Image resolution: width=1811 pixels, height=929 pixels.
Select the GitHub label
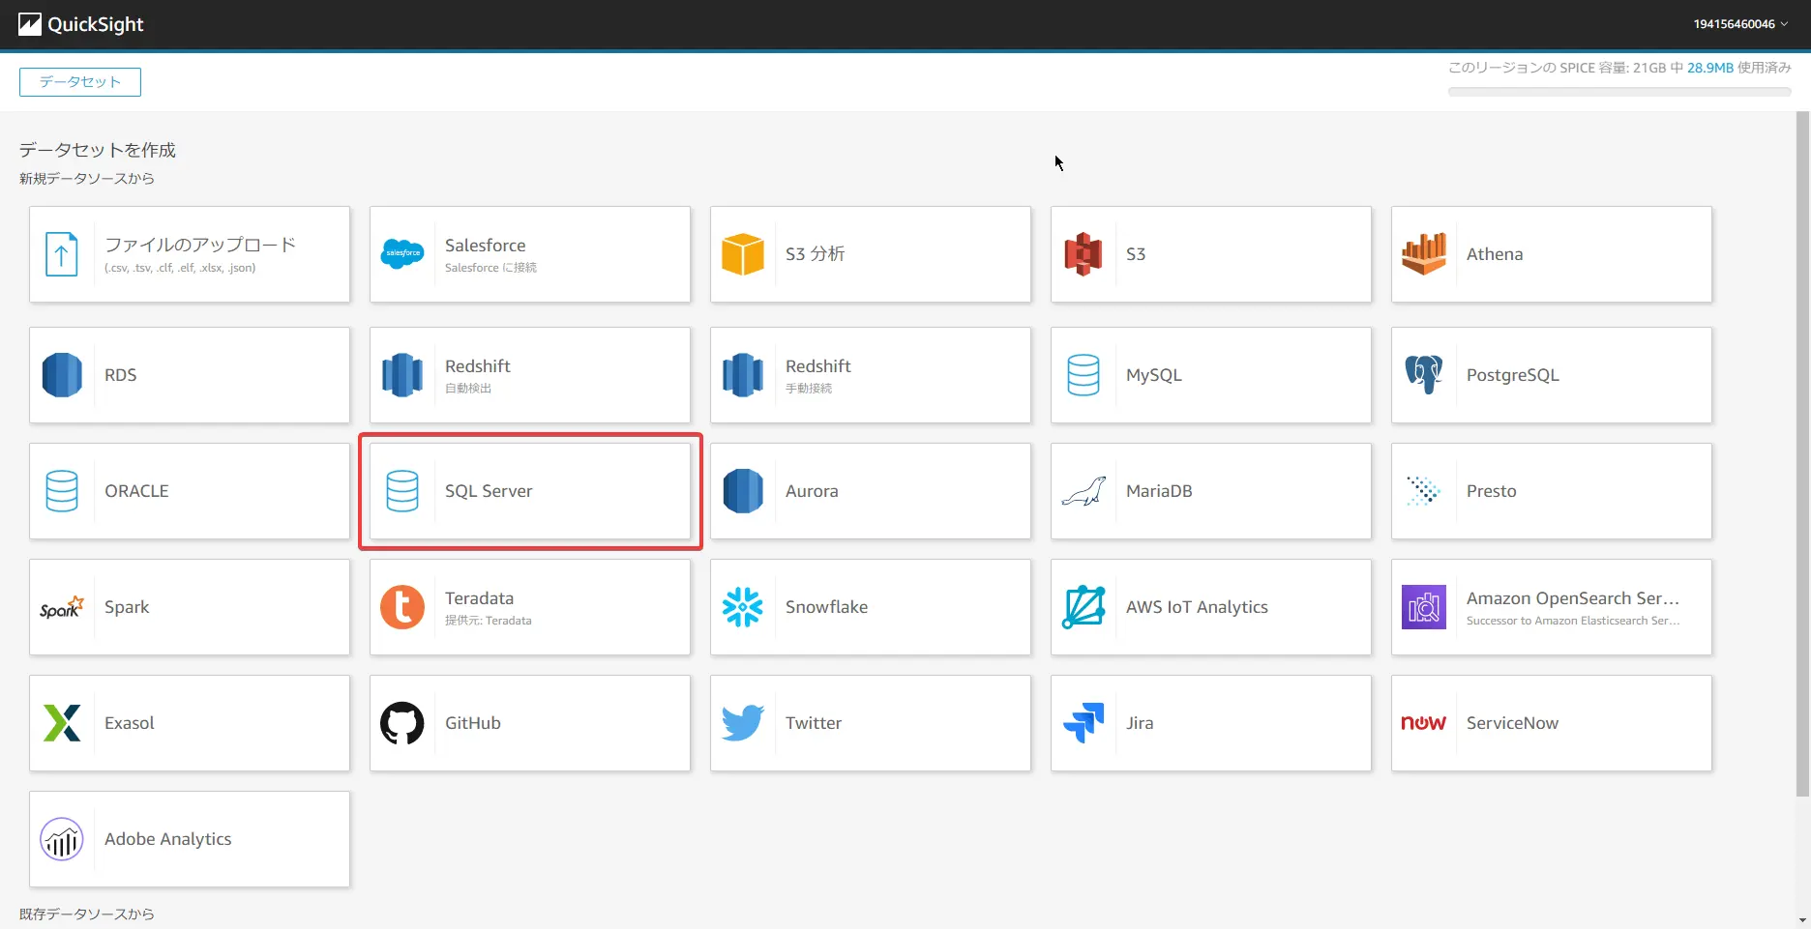click(x=473, y=723)
